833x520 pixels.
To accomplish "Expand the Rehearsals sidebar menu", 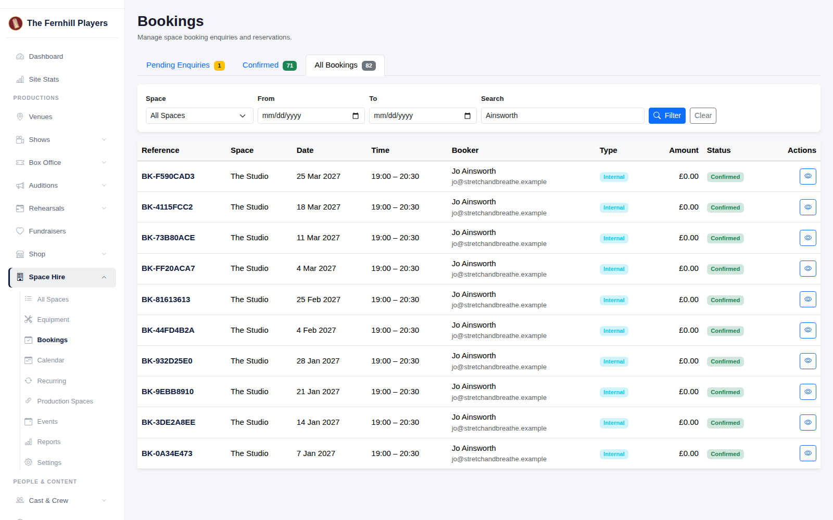I will click(x=62, y=209).
